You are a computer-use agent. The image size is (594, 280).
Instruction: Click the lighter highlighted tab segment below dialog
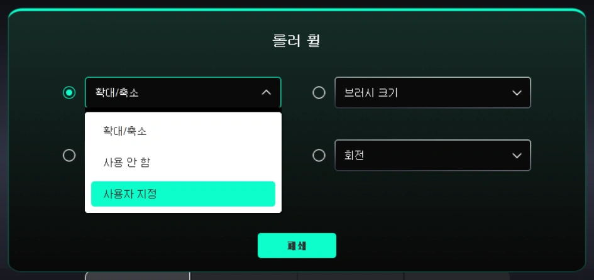tap(137, 276)
